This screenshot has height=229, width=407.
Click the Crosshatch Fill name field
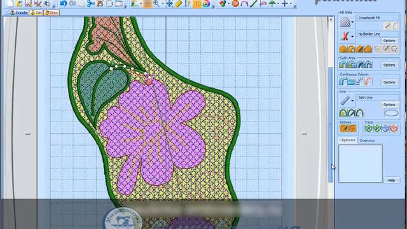pyautogui.click(x=378, y=18)
